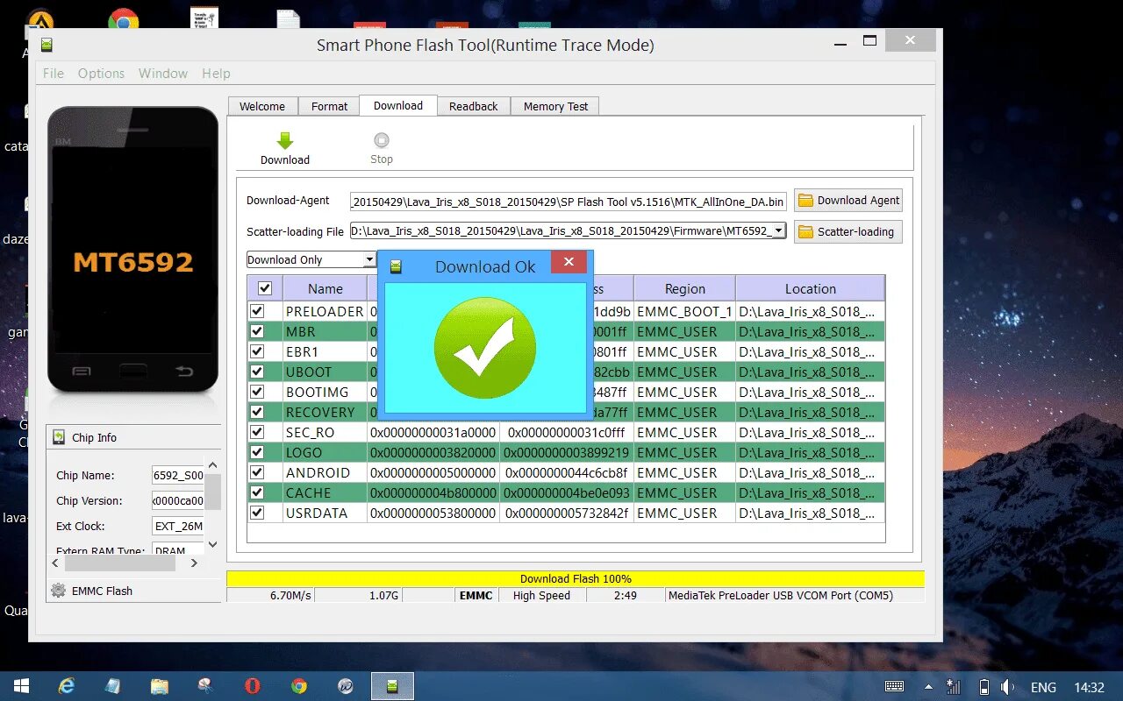Click the Download Ok dialog title icon
The height and width of the screenshot is (701, 1123).
click(x=397, y=266)
